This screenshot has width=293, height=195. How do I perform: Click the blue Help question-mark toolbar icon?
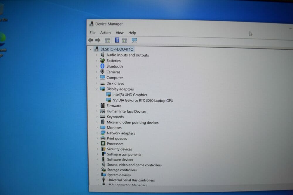pyautogui.click(x=117, y=40)
